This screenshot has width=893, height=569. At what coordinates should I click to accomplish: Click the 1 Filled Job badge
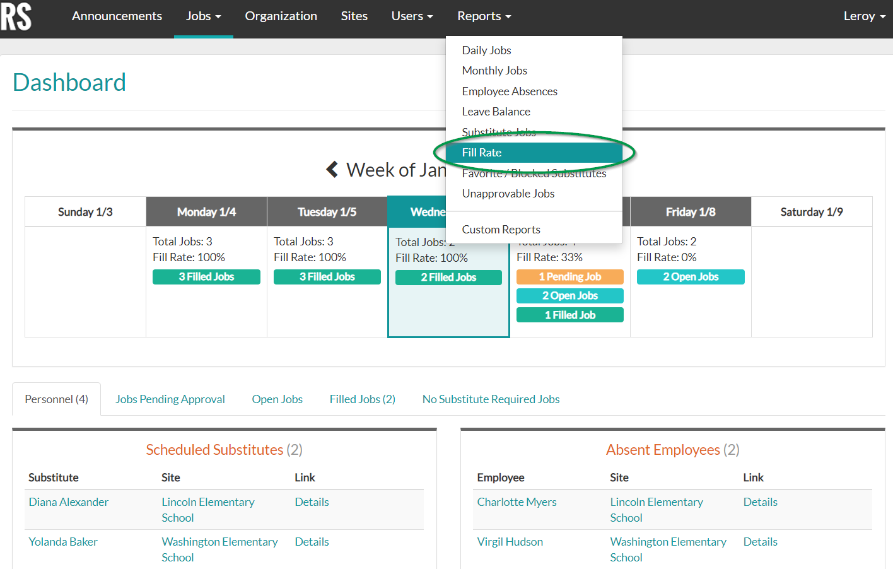pyautogui.click(x=570, y=315)
